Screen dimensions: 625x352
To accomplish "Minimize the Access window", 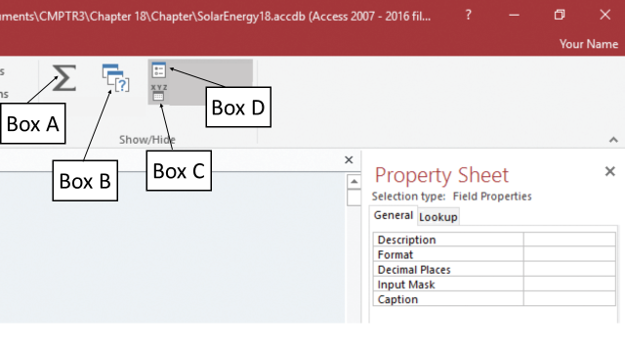I will tap(514, 16).
